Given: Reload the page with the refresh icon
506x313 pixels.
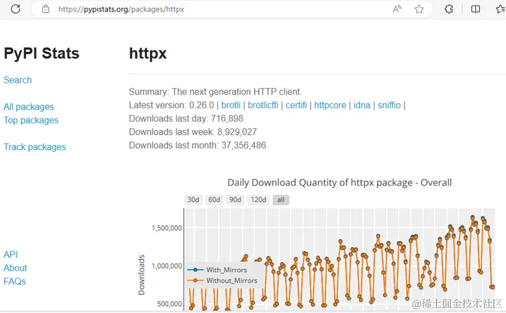Looking at the screenshot, I should [x=15, y=9].
